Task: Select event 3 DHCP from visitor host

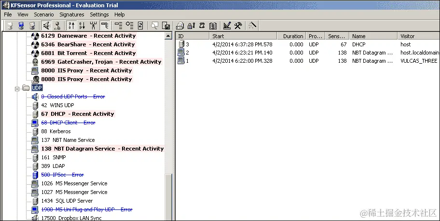Action: (308, 44)
